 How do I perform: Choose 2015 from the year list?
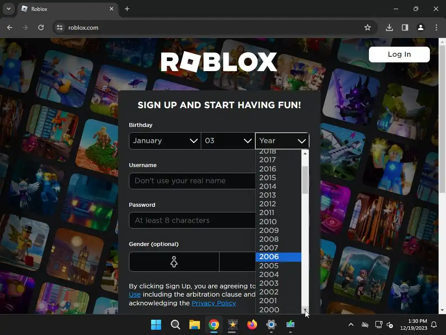pyautogui.click(x=278, y=178)
